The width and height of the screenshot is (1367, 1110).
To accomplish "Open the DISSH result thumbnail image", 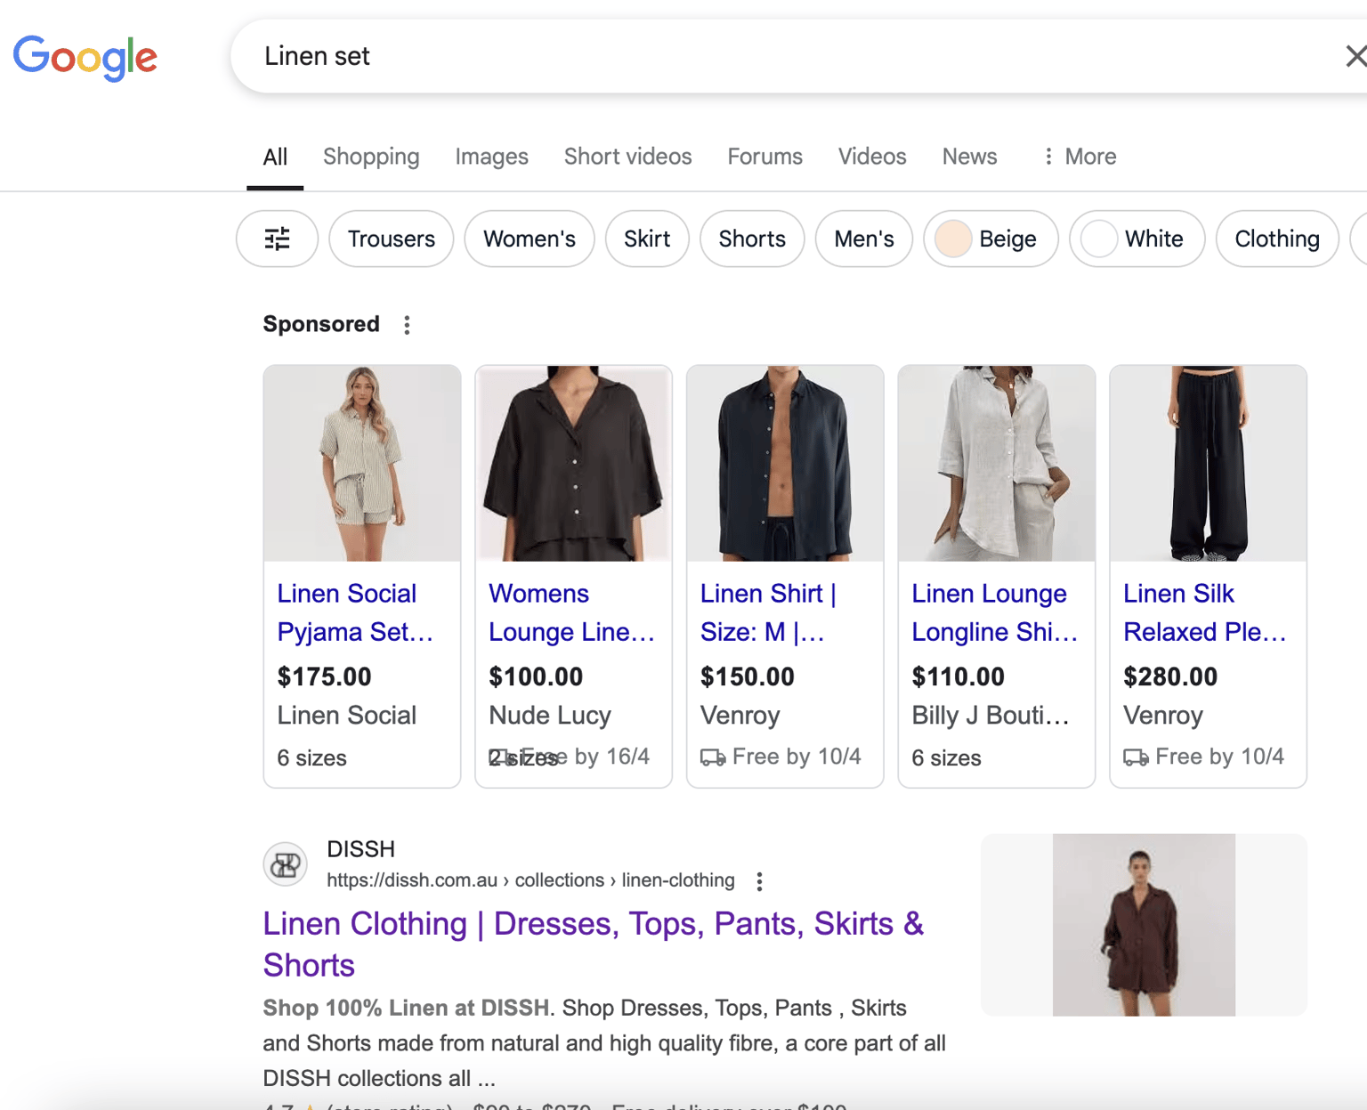I will pyautogui.click(x=1144, y=925).
